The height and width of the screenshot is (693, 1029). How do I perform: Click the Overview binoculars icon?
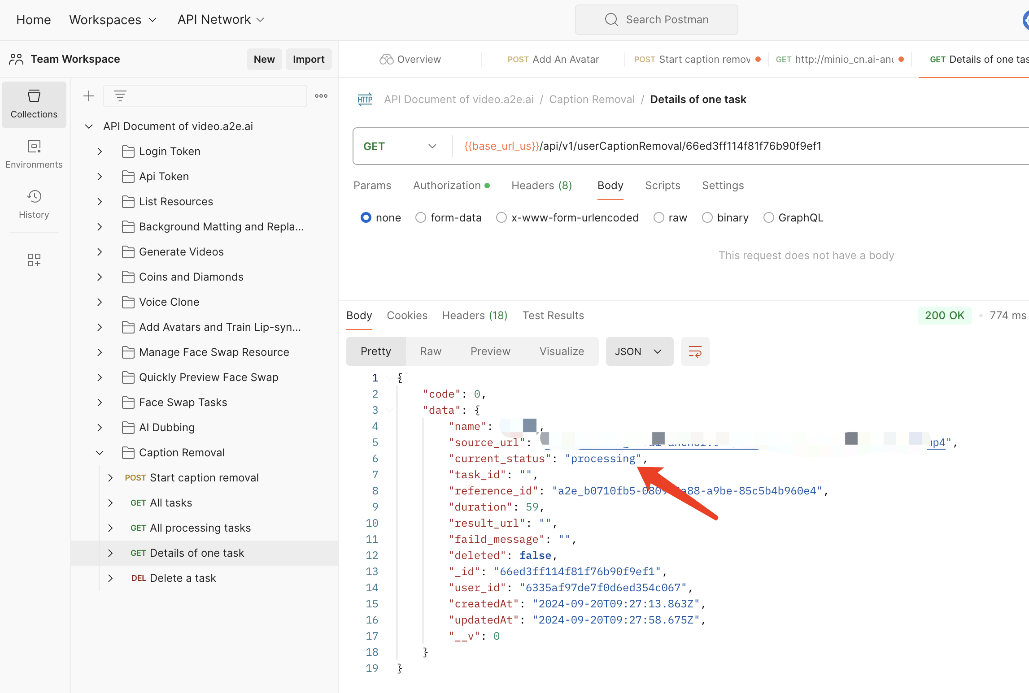[x=386, y=59]
